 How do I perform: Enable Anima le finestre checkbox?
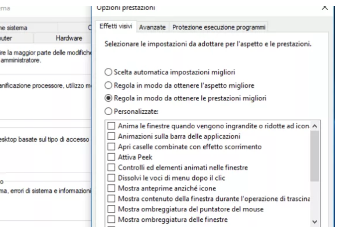coord(111,126)
